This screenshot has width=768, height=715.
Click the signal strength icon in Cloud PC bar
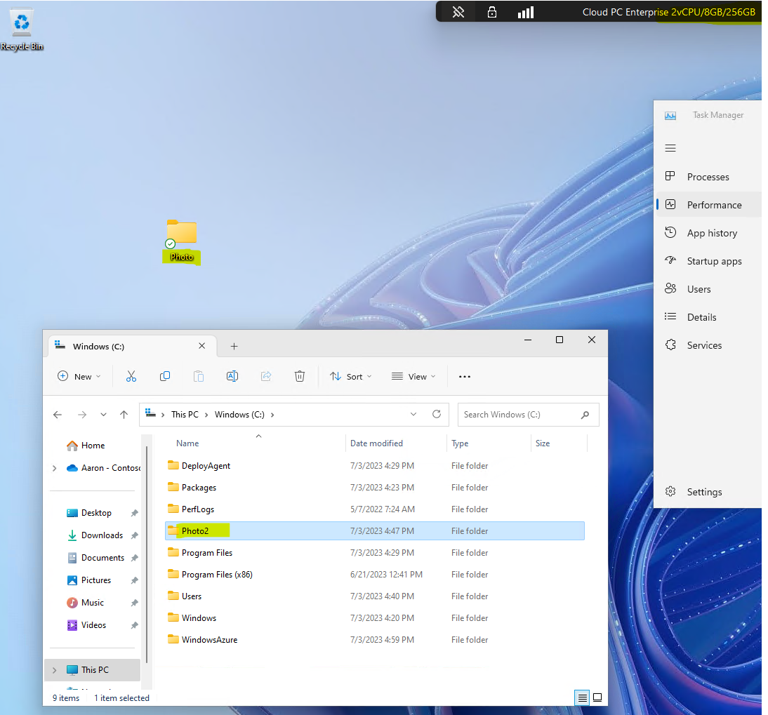coord(526,12)
